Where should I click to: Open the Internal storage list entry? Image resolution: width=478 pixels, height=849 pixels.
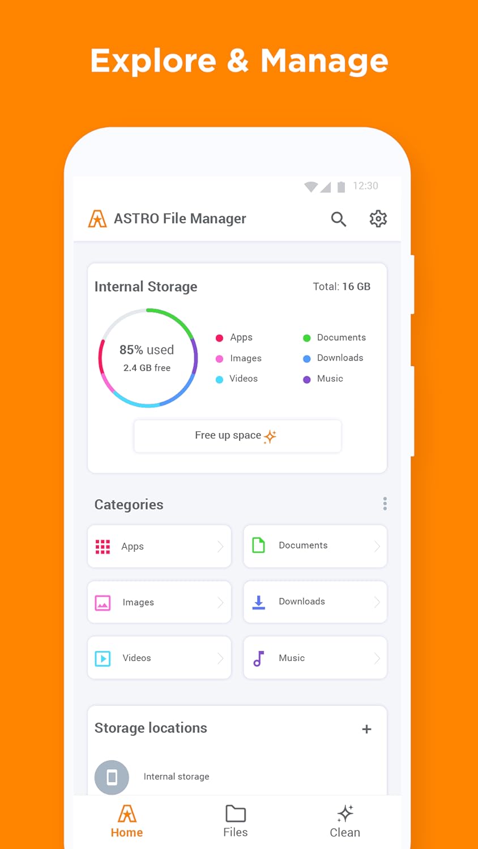coord(176,777)
